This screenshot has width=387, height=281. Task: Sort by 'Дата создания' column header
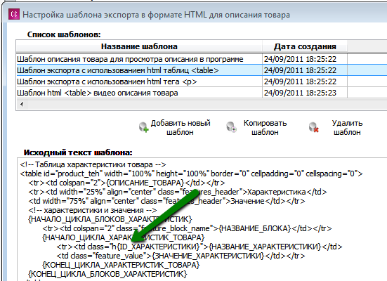coord(305,46)
